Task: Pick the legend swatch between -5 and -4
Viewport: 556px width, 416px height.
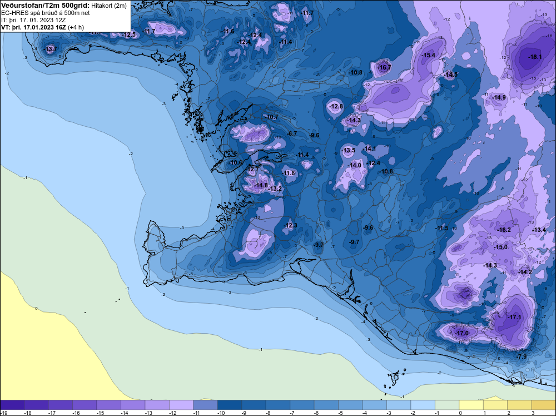Action: (x=350, y=405)
